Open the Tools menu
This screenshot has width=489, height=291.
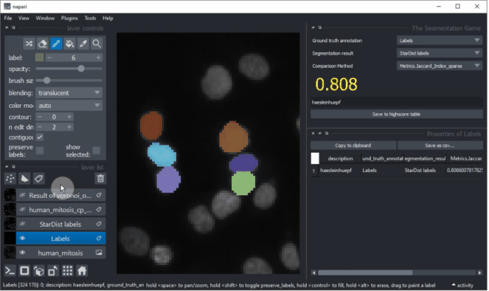[x=90, y=18]
